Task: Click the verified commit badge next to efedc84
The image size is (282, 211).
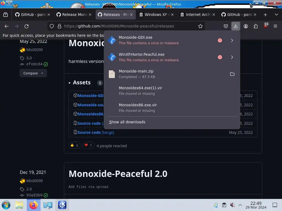Action: [46, 64]
